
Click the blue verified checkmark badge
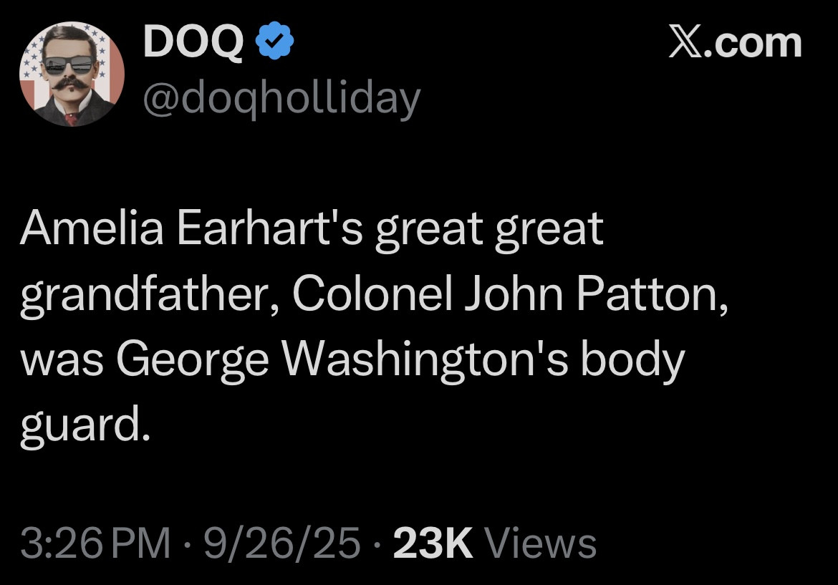pyautogui.click(x=276, y=44)
